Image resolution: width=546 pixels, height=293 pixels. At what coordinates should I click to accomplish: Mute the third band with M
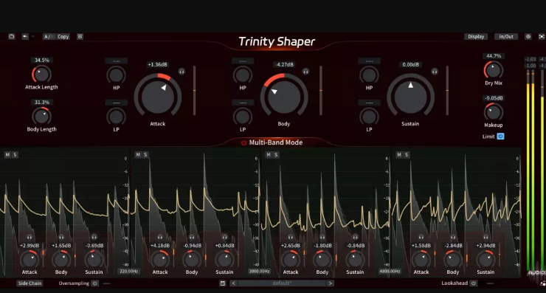coord(269,155)
